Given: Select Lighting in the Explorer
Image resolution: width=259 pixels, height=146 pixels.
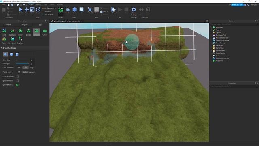Looking at the screenshot, I should tap(219, 32).
